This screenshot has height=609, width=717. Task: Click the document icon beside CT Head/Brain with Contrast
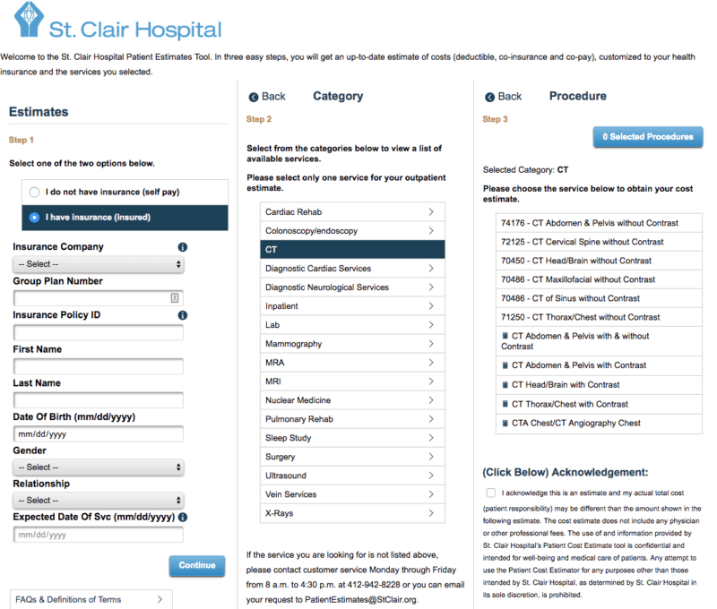[x=504, y=385]
